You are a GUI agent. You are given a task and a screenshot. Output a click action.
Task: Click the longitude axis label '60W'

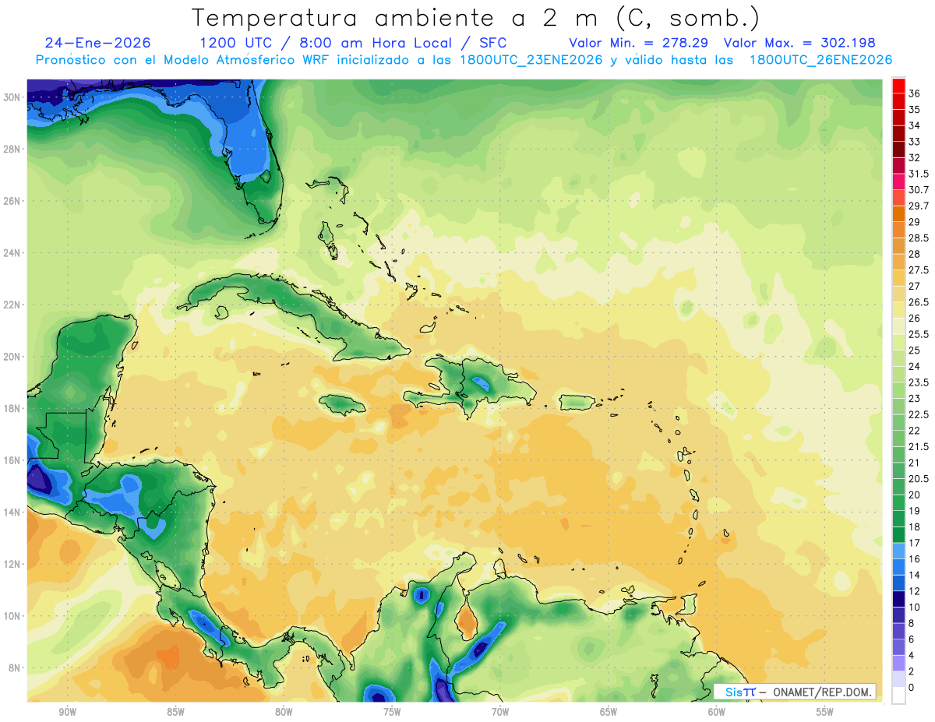(x=717, y=712)
